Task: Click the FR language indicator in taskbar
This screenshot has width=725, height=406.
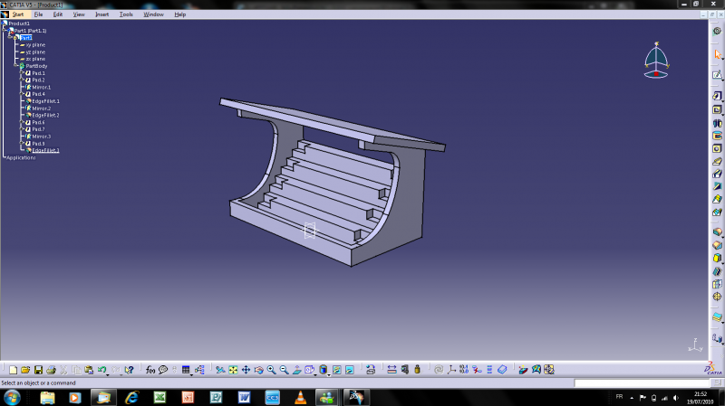Action: [619, 397]
